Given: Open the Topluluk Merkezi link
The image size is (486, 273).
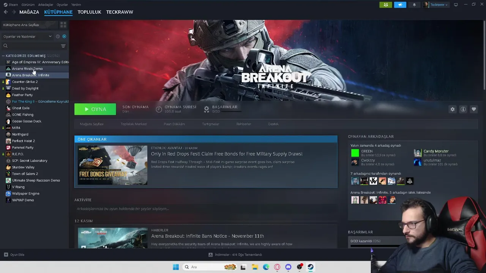Looking at the screenshot, I should [x=134, y=124].
